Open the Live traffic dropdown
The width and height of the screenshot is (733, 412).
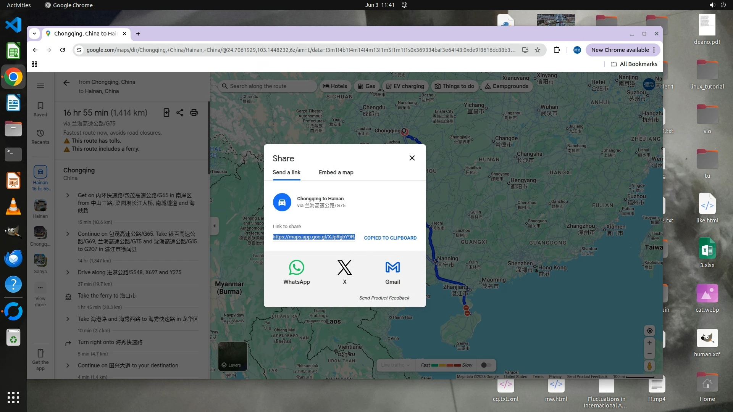[x=395, y=365]
